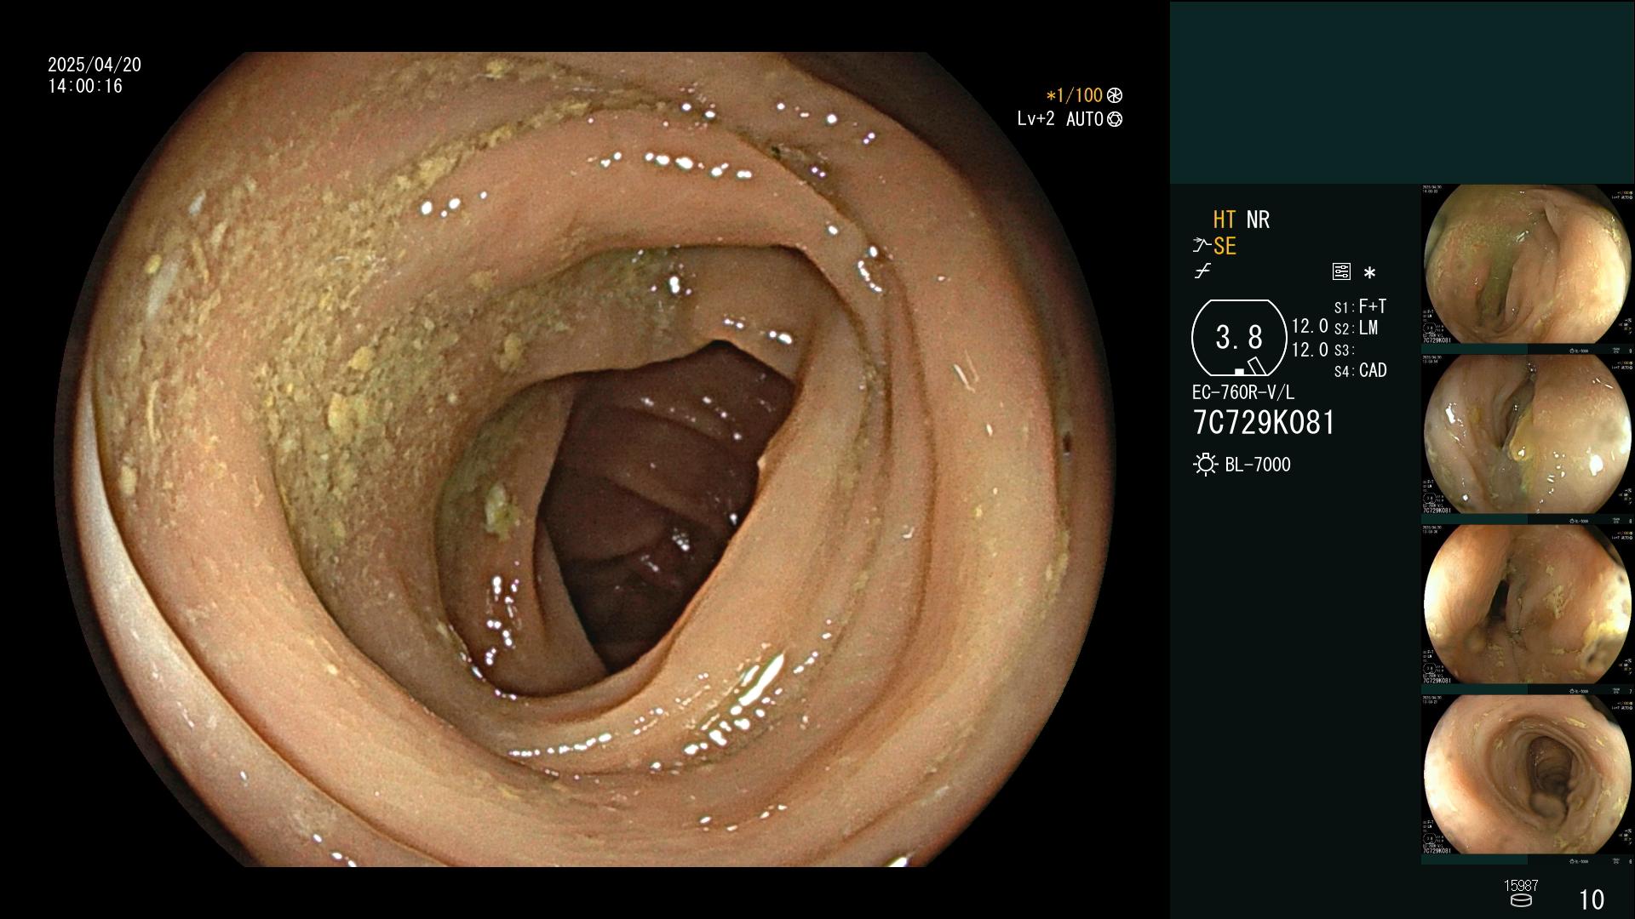Screen dimensions: 1635x919
Task: Click the time 14:00:16 overlay
Action: coord(85,86)
